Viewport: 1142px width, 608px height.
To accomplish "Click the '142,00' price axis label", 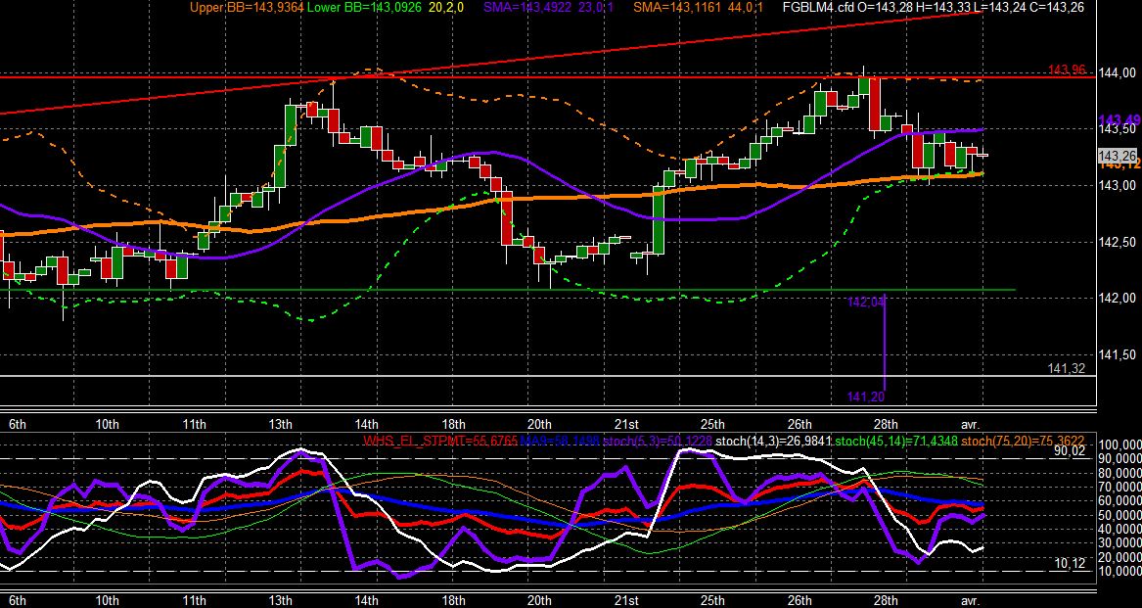I will click(1119, 299).
